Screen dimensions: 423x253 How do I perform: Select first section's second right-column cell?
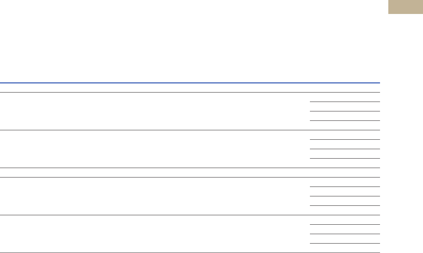pyautogui.click(x=345, y=106)
